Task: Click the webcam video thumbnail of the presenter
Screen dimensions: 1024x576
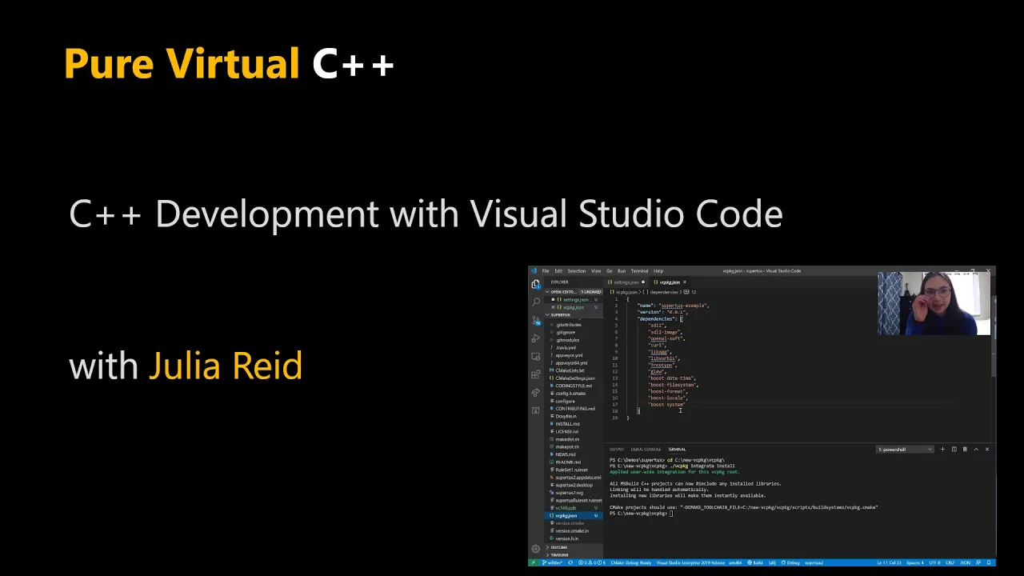Action: pos(934,303)
